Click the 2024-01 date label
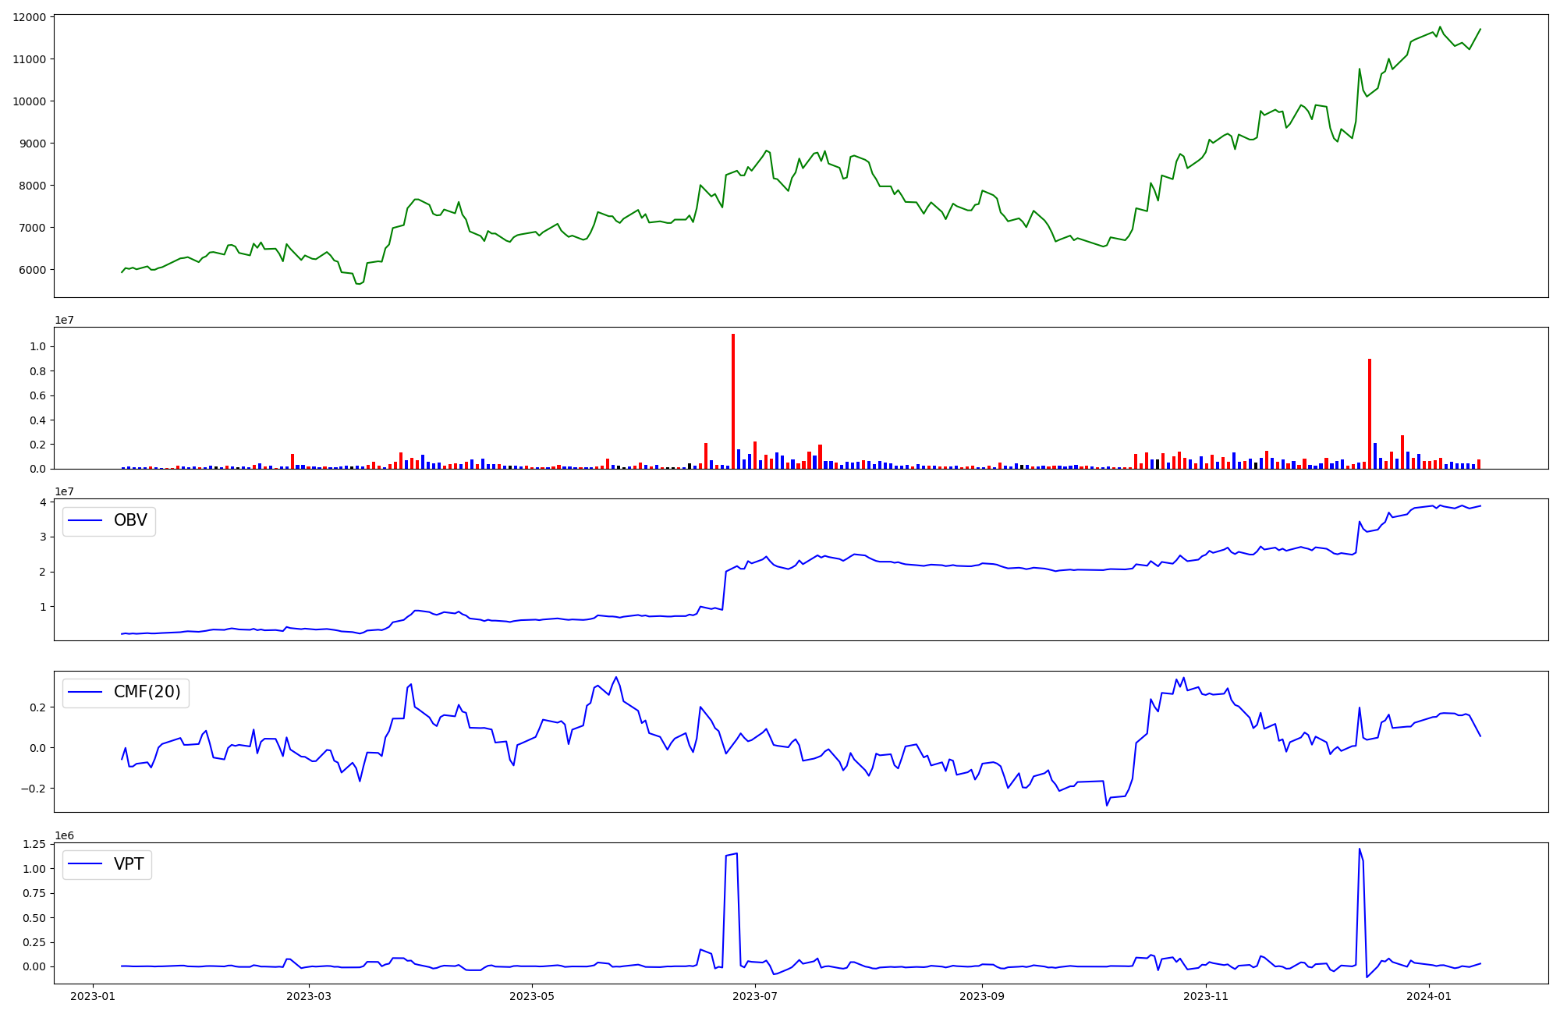This screenshot has width=1560, height=1014. pyautogui.click(x=1429, y=996)
